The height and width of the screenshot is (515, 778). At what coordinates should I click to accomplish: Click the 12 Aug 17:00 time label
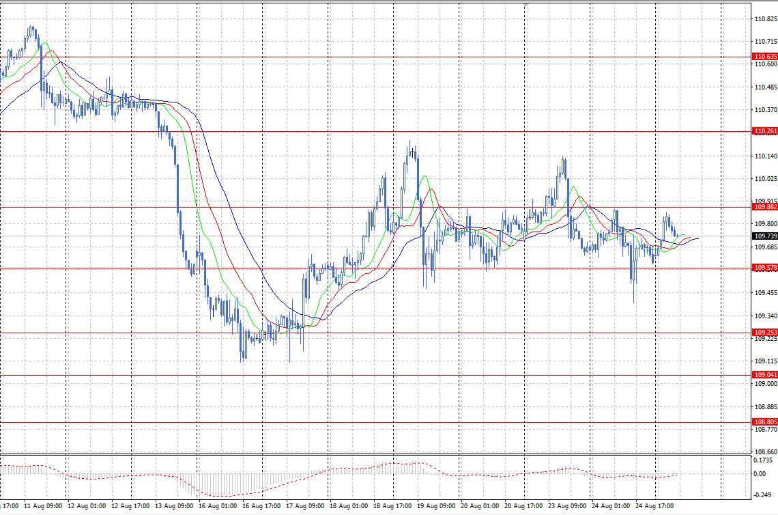coord(130,506)
